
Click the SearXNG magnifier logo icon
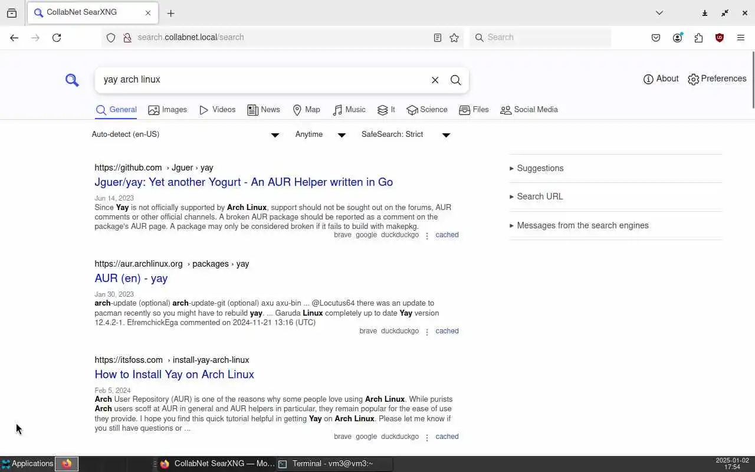(72, 80)
